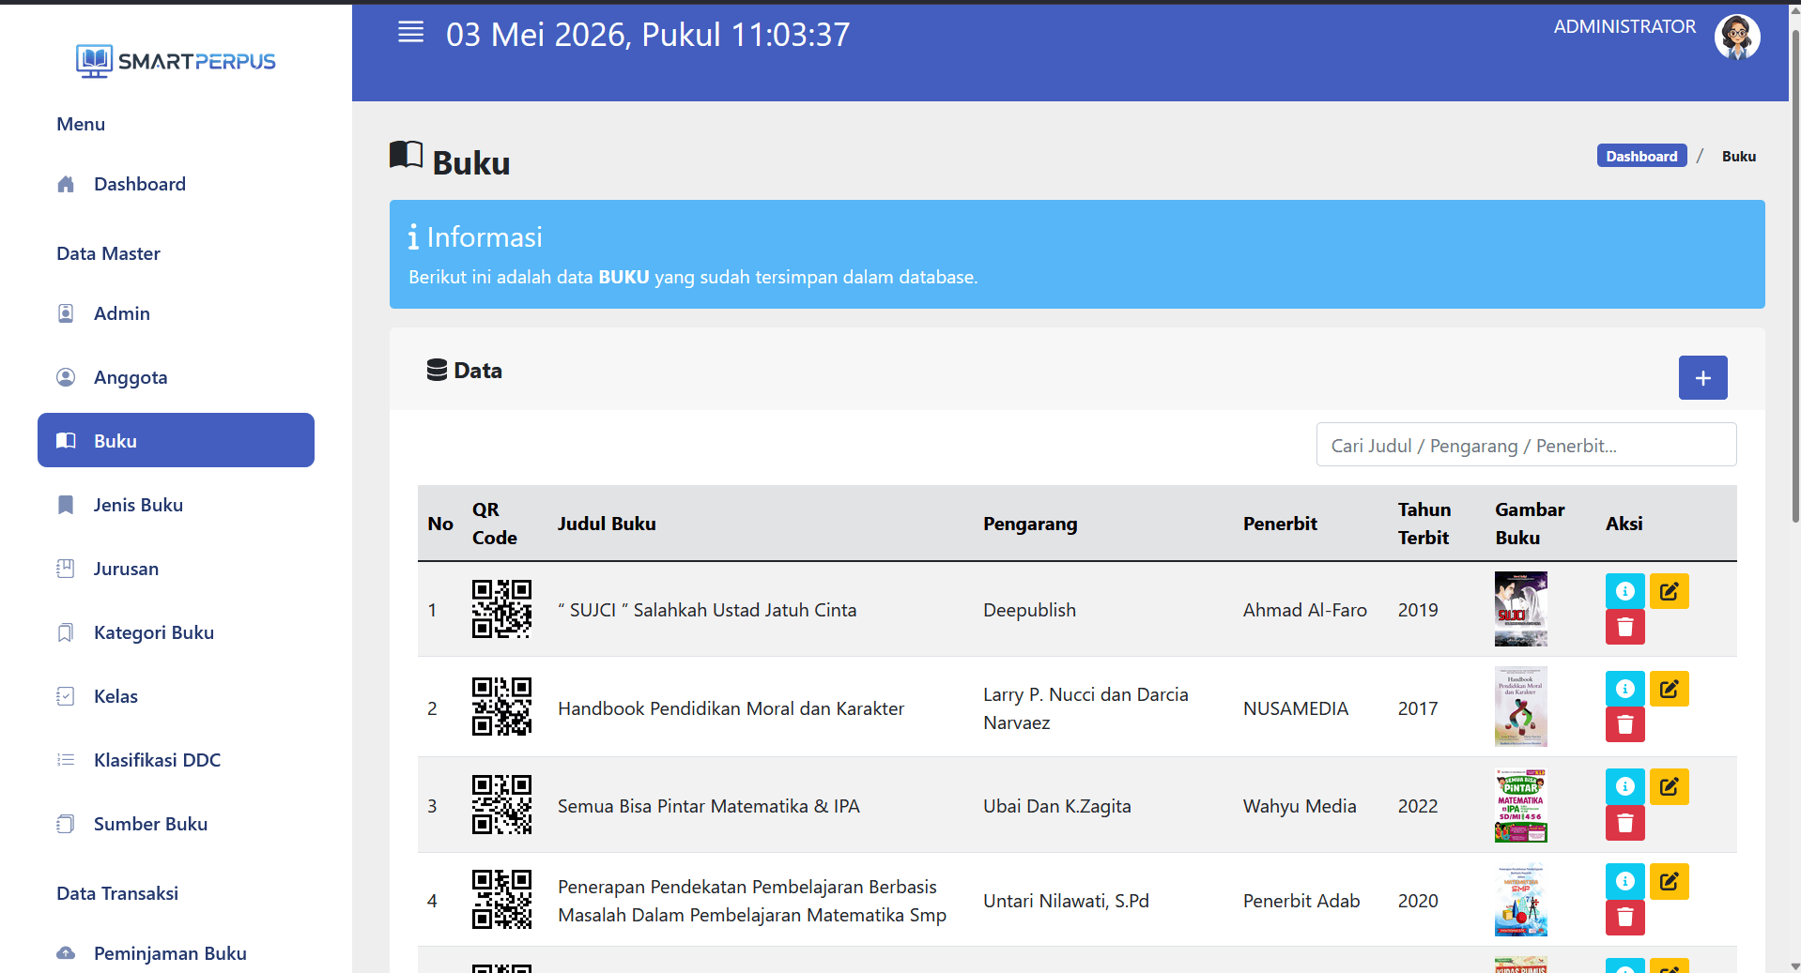
Task: Open Kategori Buku menu
Action: (176, 632)
